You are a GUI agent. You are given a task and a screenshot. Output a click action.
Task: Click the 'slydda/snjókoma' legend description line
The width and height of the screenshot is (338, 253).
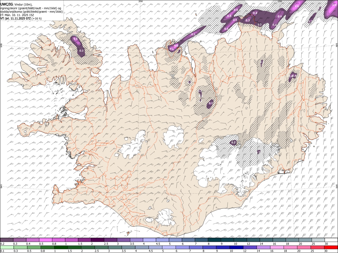pos(31,12)
